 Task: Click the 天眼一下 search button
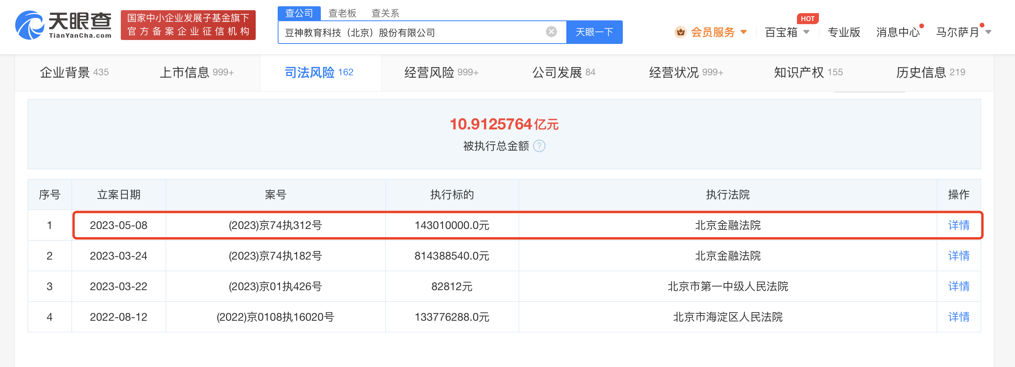click(x=594, y=32)
